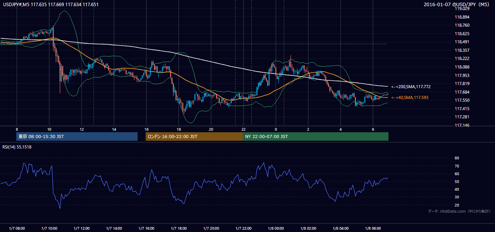Click hour label 8 under the price chart
The height and width of the screenshot is (232, 495).
(17, 129)
